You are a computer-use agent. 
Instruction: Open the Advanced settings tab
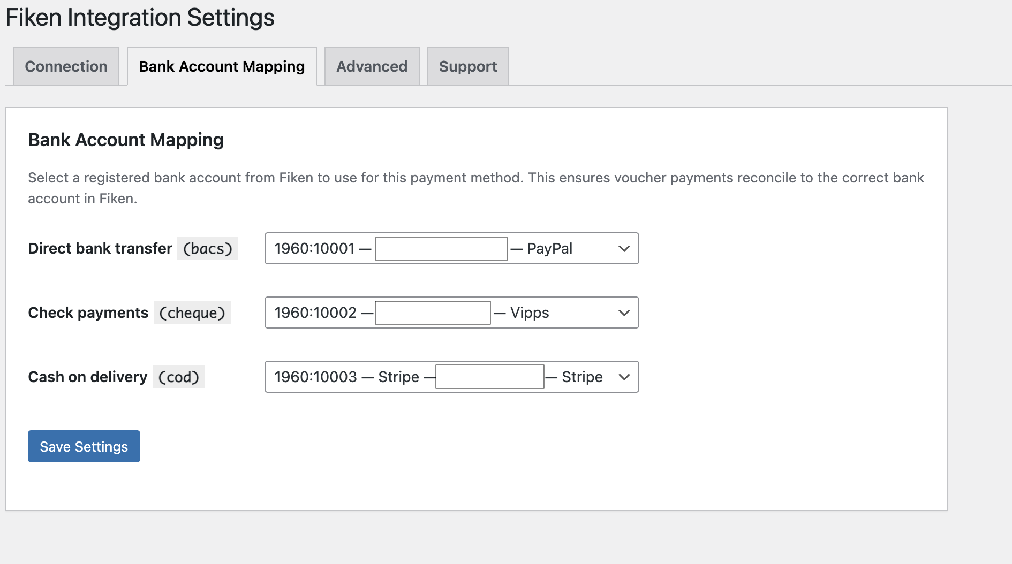(372, 66)
